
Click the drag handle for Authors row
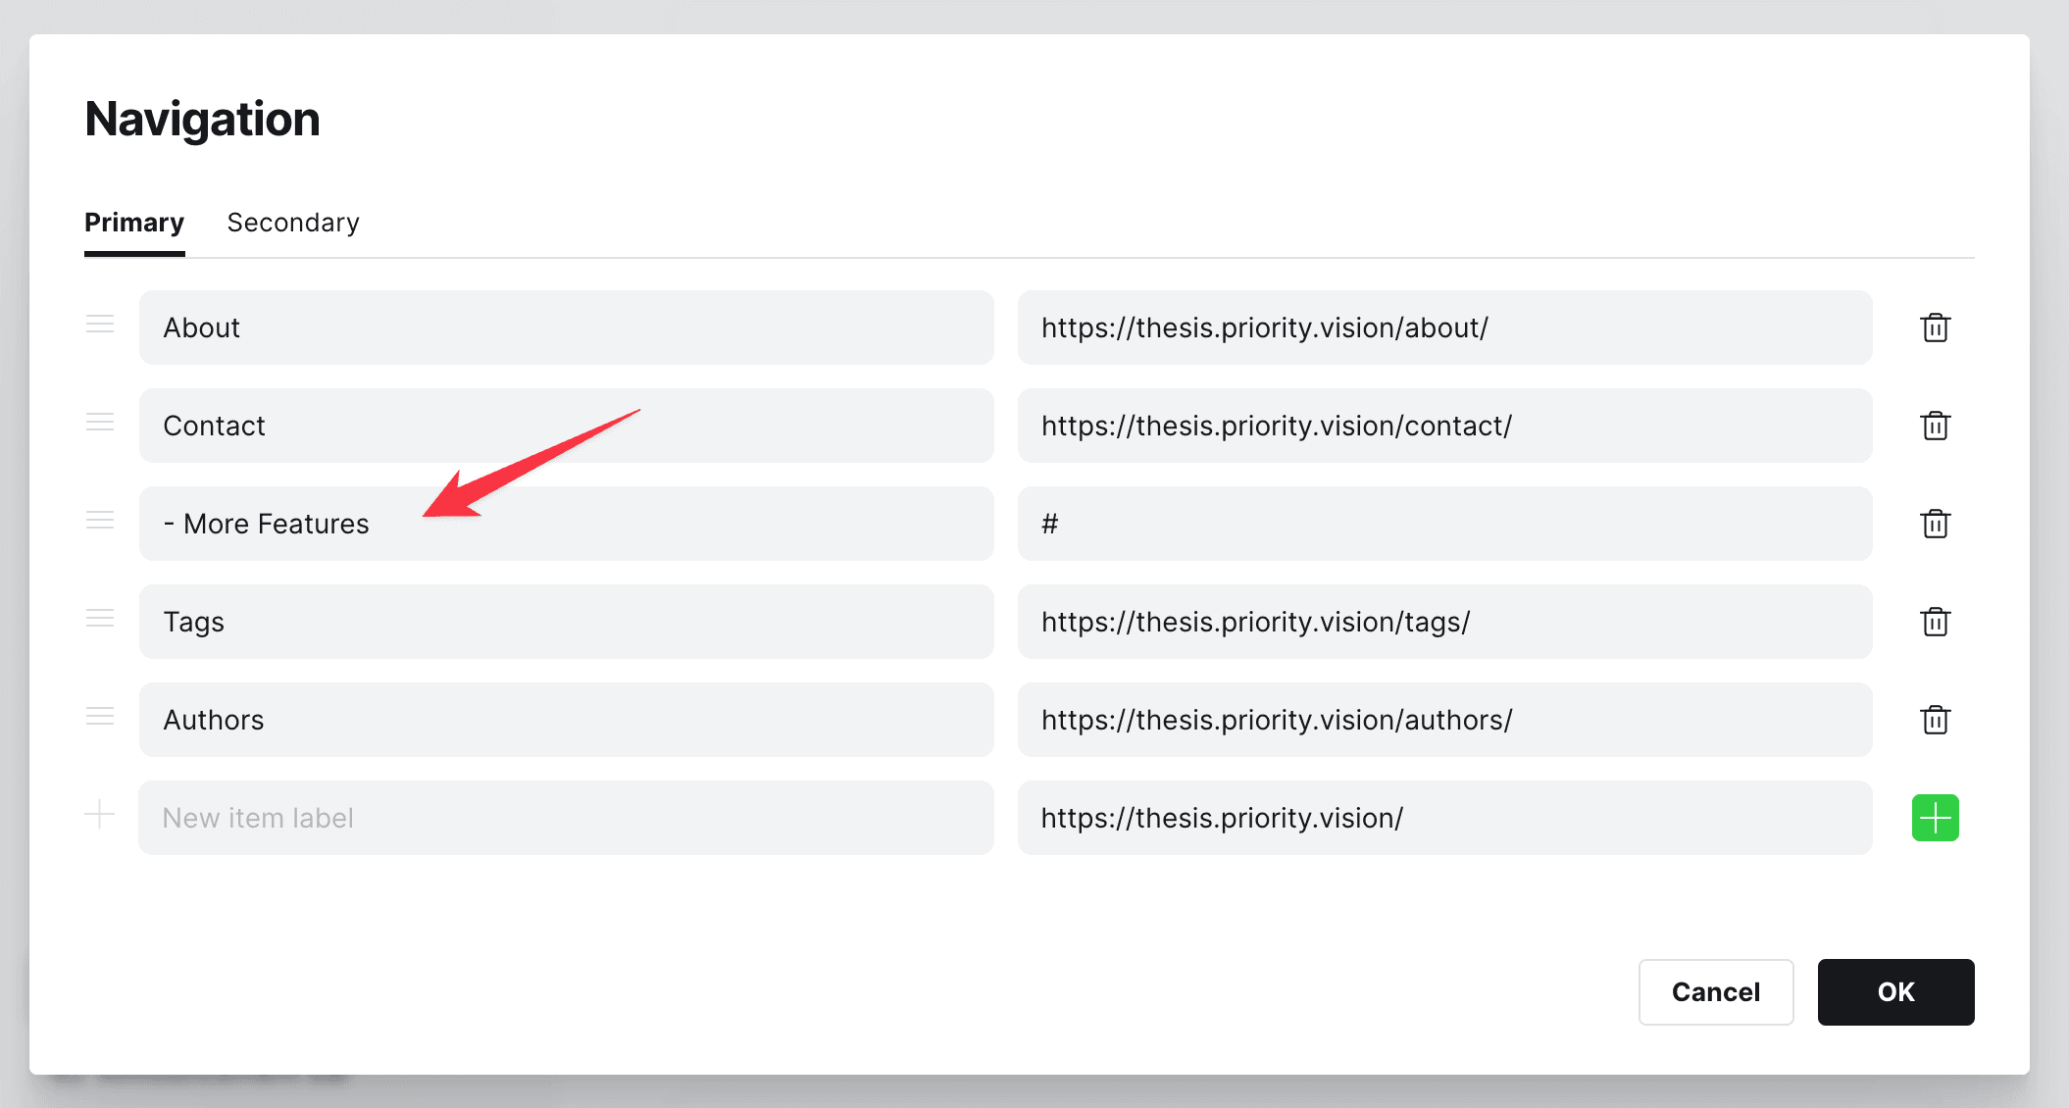[98, 718]
